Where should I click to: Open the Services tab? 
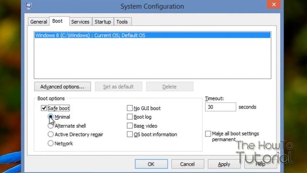80,22
